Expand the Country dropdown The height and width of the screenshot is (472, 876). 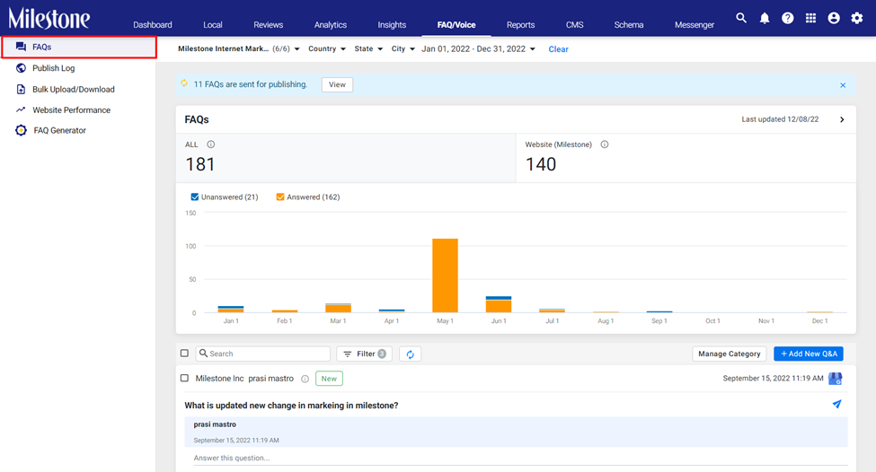tap(327, 49)
